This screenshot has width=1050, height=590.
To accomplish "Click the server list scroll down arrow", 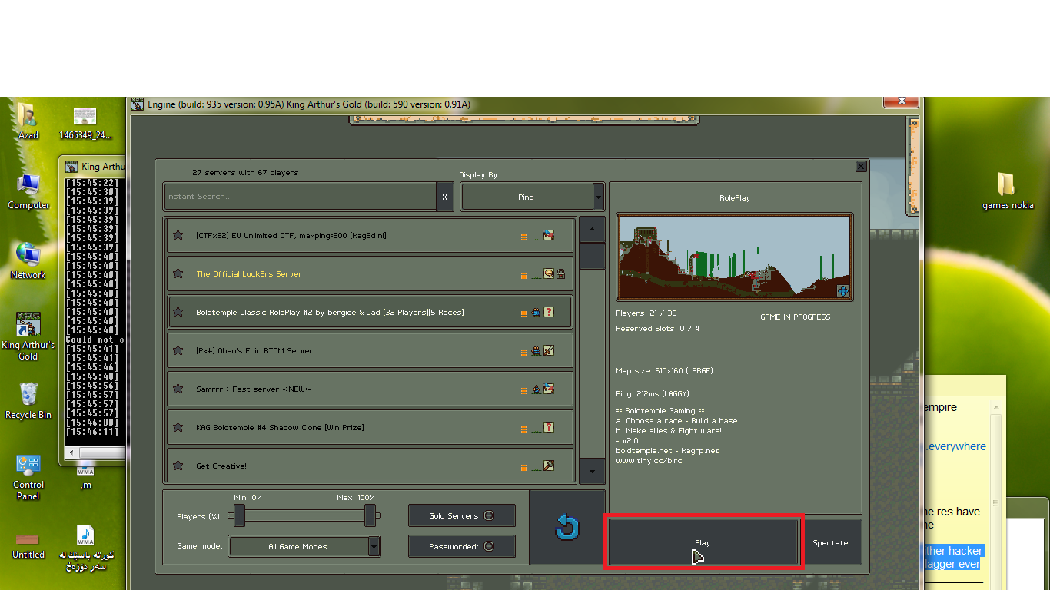I will click(x=592, y=470).
